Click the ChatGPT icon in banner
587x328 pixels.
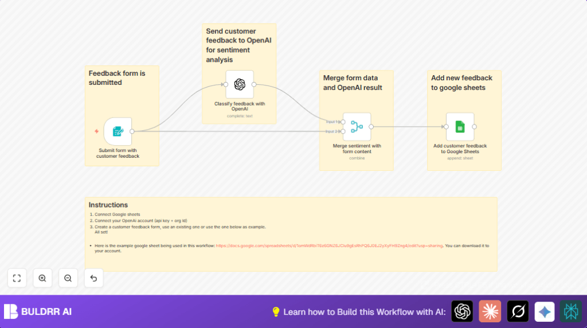(x=463, y=311)
